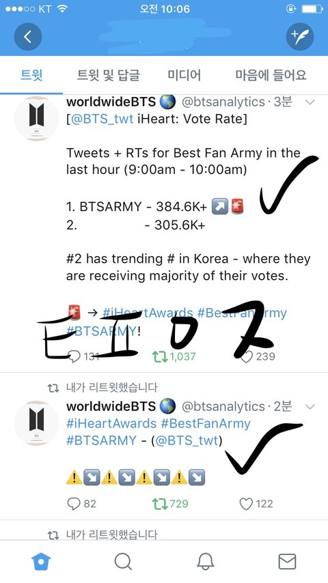Toggle retweet on the tweet with 729 retweets
The image size is (328, 583).
coord(160,504)
